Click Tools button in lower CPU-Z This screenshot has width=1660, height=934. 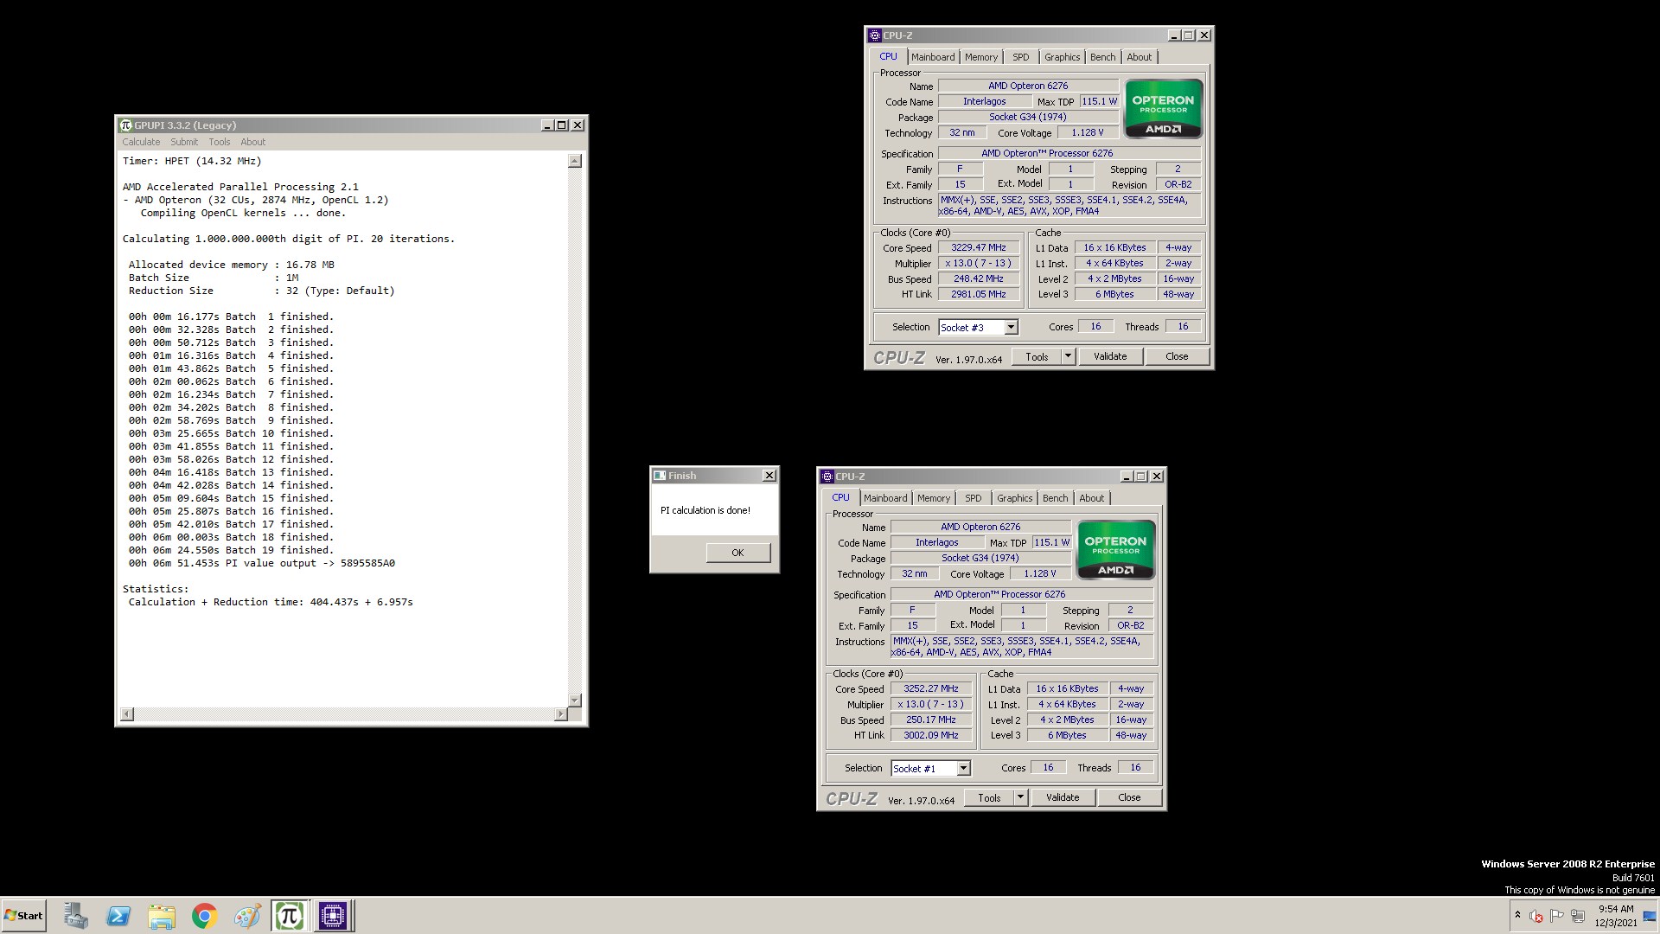(989, 797)
